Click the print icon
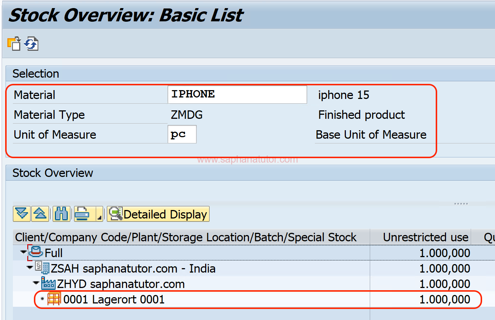The image size is (495, 320). click(83, 214)
